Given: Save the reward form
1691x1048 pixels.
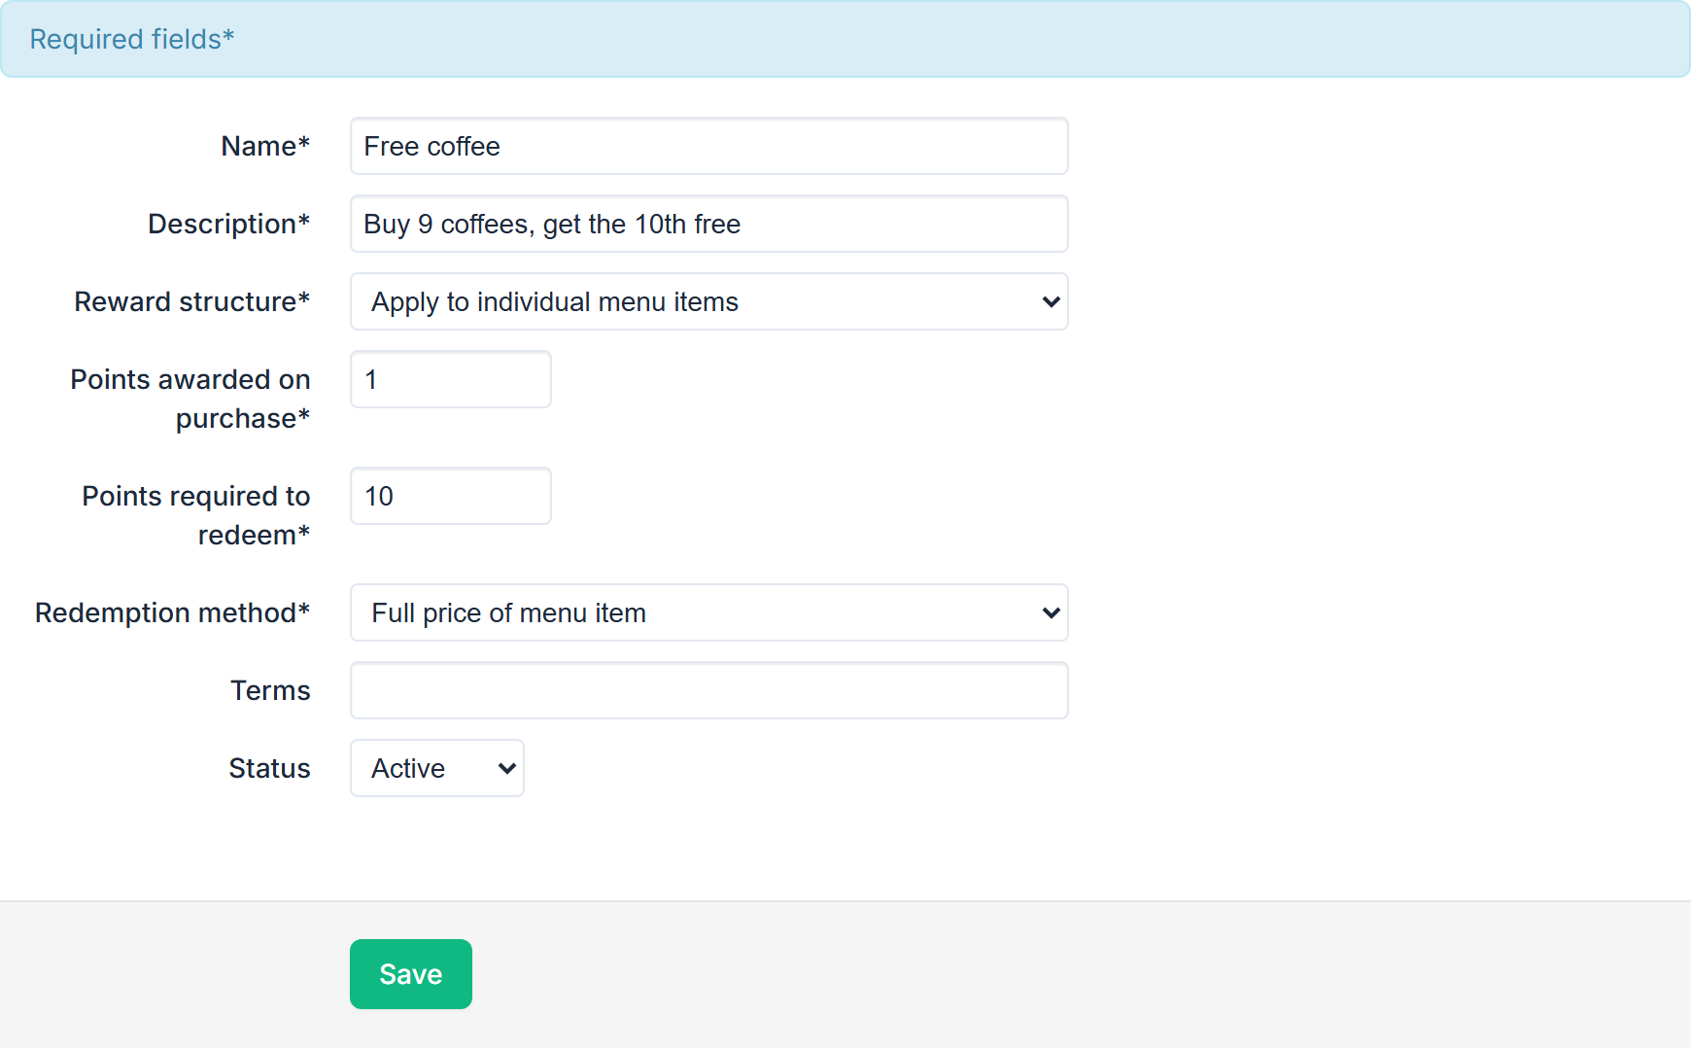Looking at the screenshot, I should pos(411,974).
